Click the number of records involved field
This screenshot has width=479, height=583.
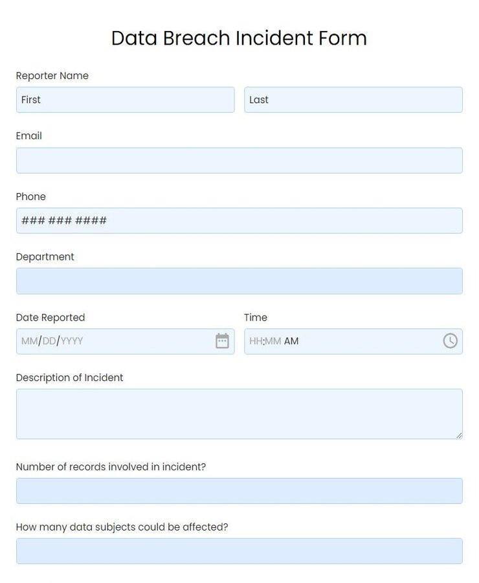239,490
